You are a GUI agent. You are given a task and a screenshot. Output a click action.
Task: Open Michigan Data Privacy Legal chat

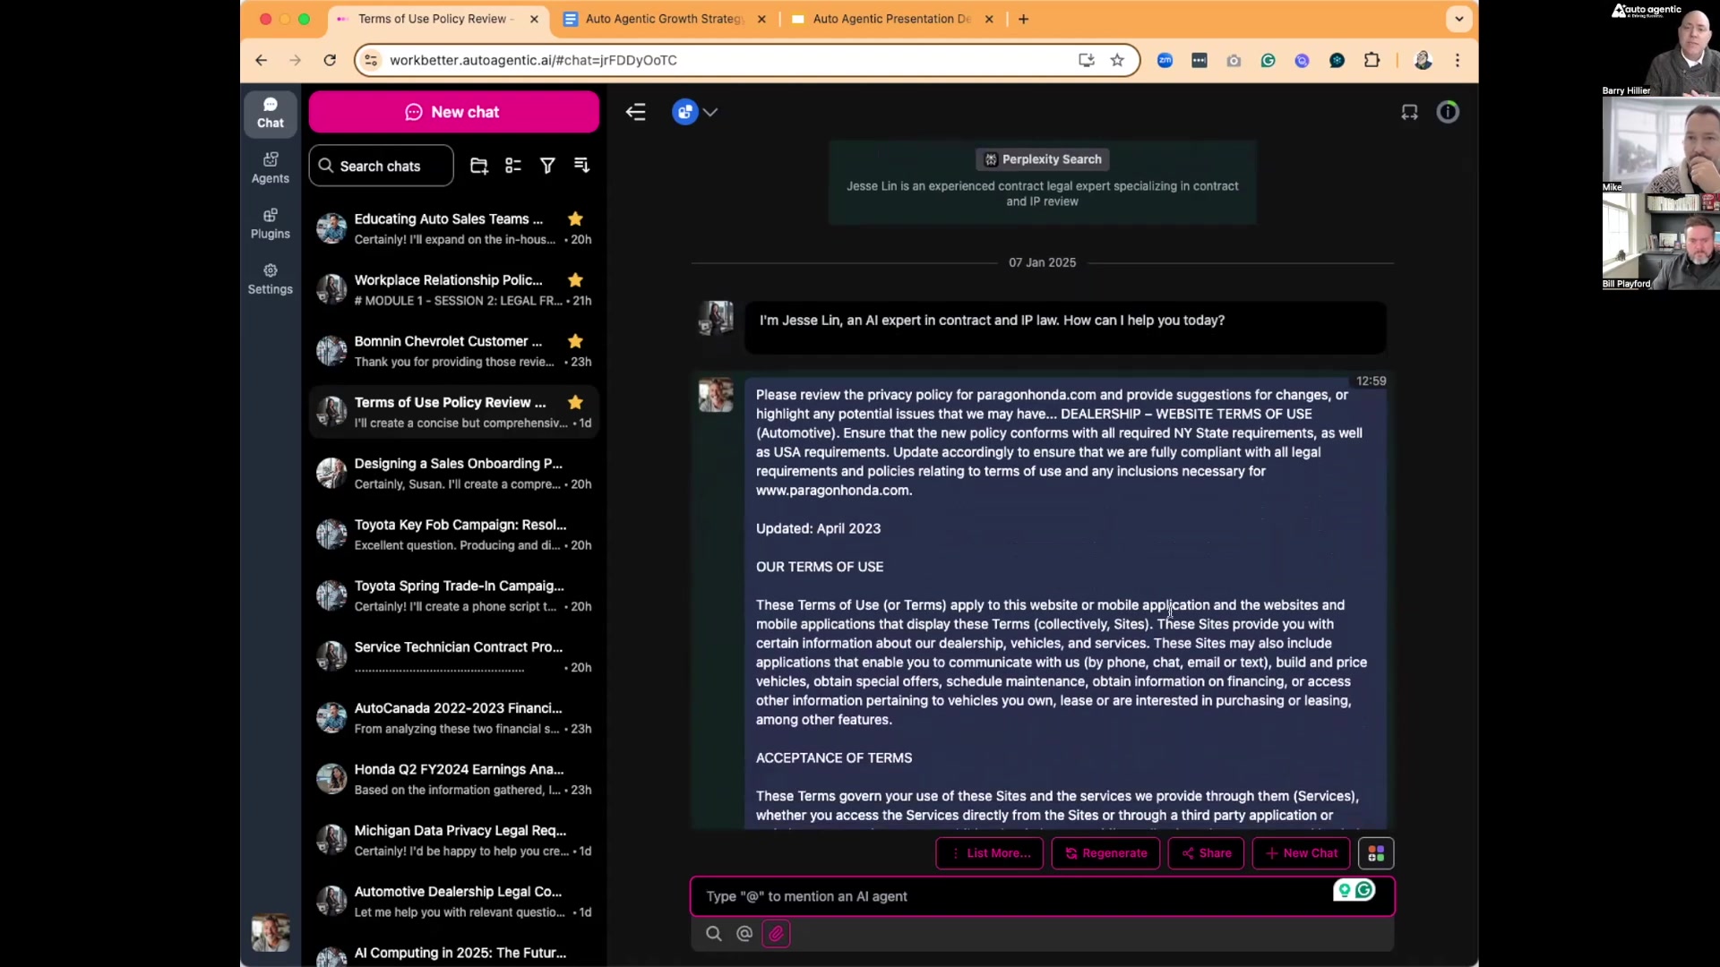pyautogui.click(x=454, y=840)
